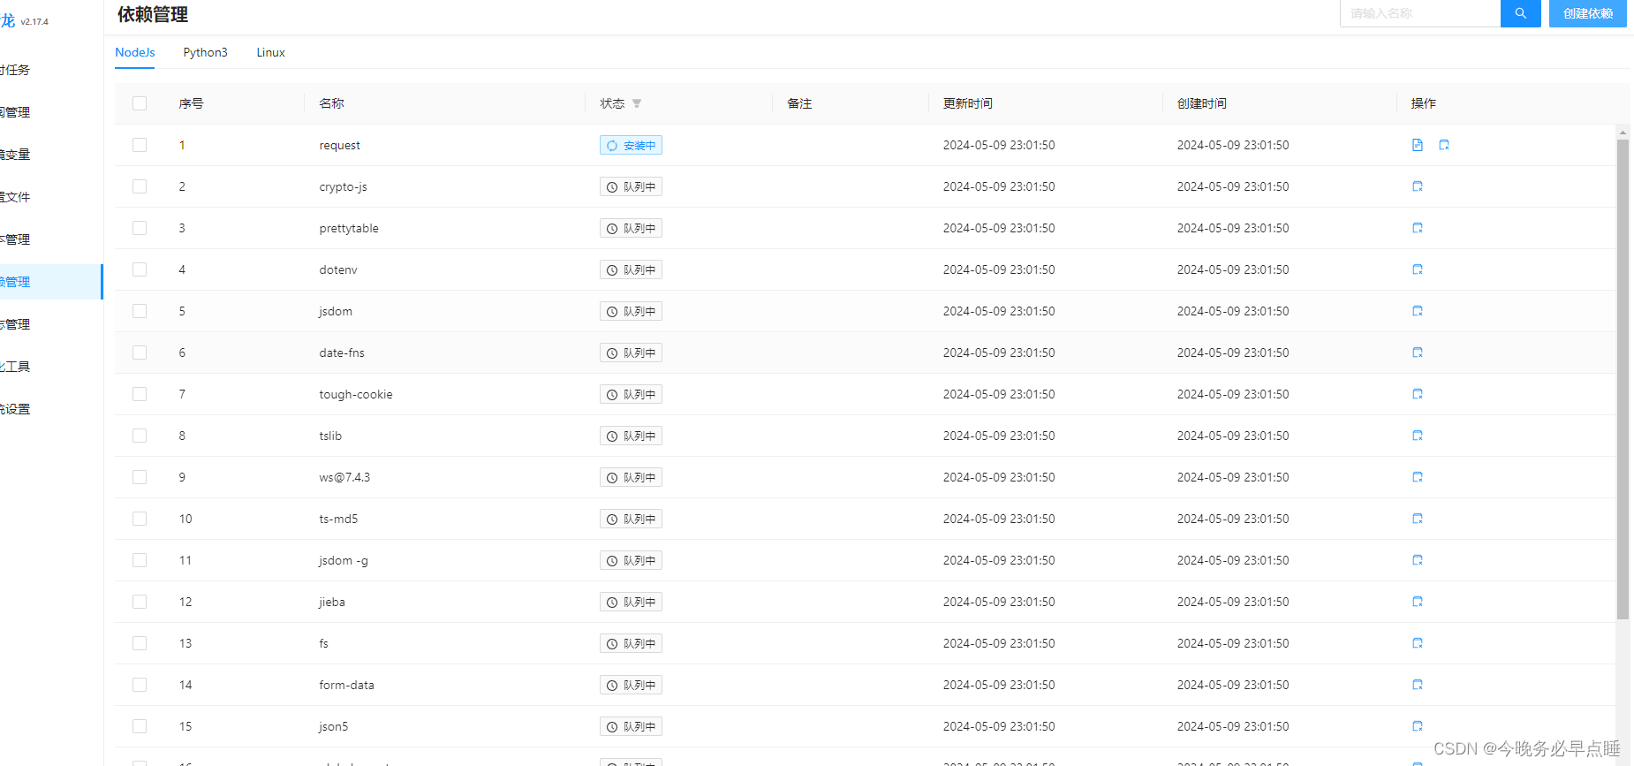
Task: Check the box for json5 row
Action: [x=140, y=726]
